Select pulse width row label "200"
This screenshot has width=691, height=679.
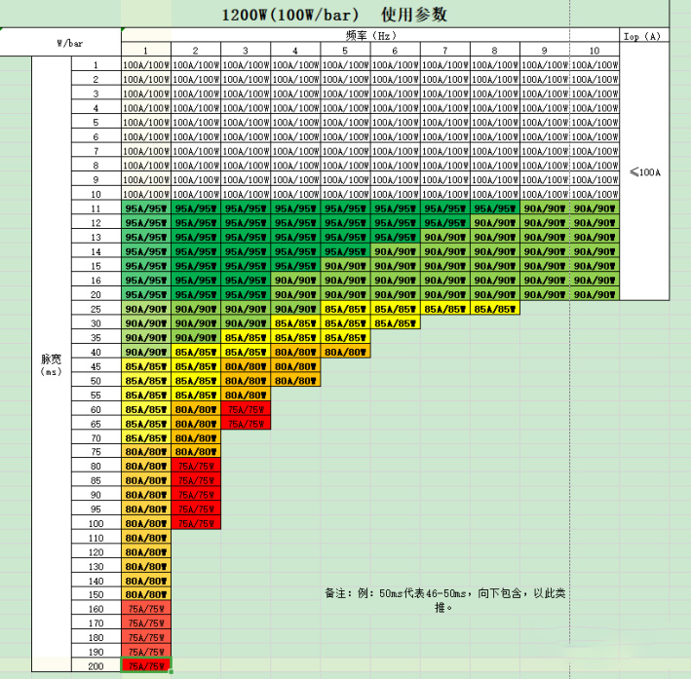[96, 665]
